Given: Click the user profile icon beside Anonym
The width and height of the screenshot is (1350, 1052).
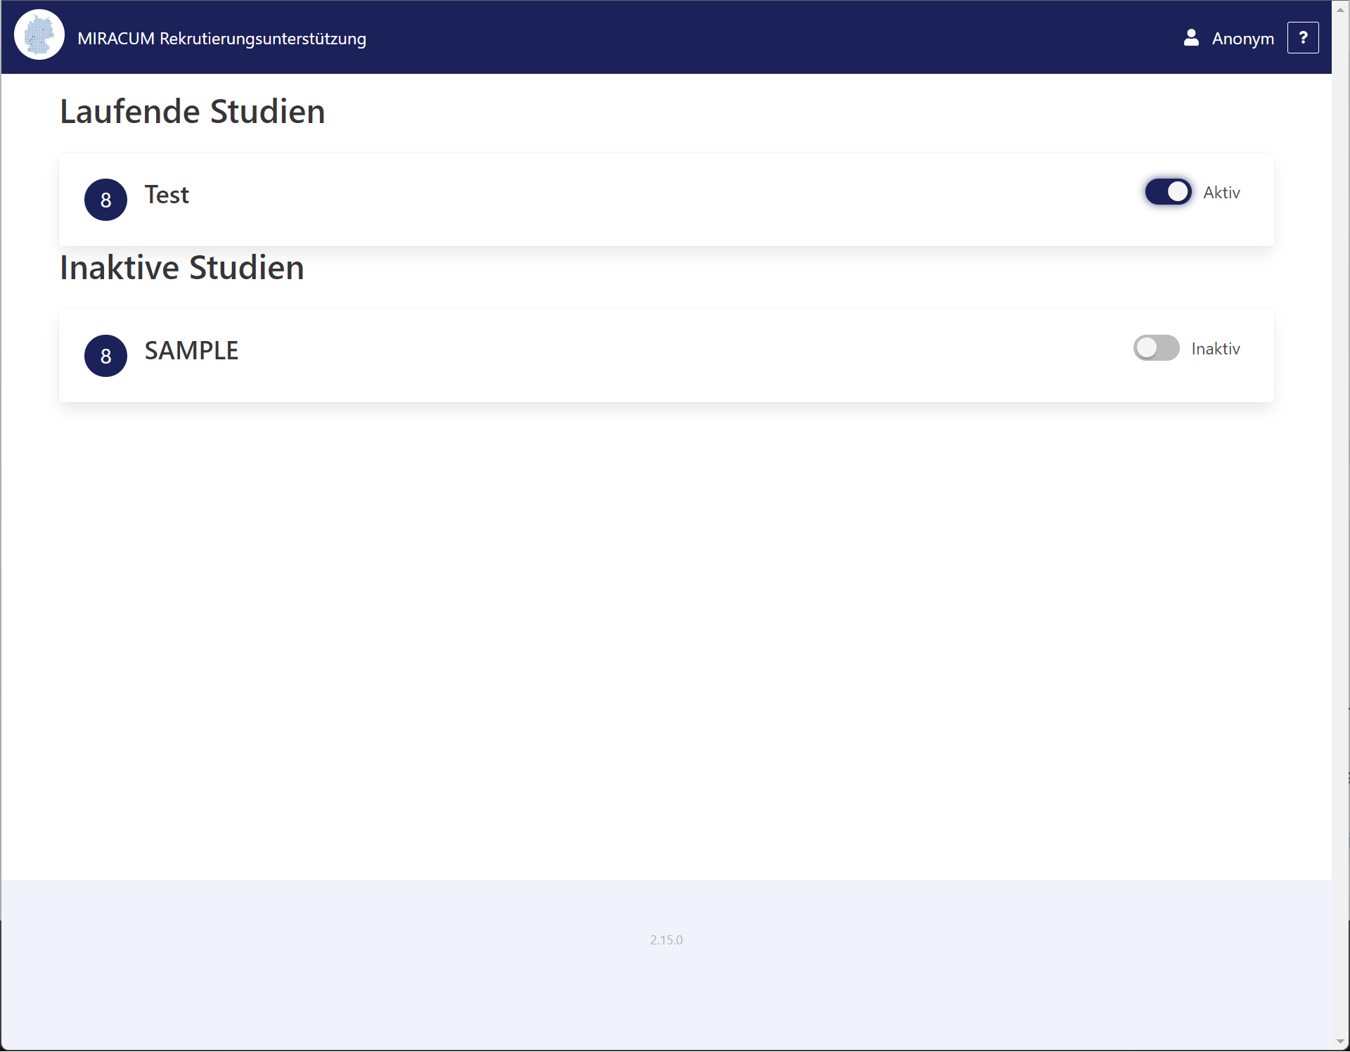Looking at the screenshot, I should pyautogui.click(x=1191, y=38).
